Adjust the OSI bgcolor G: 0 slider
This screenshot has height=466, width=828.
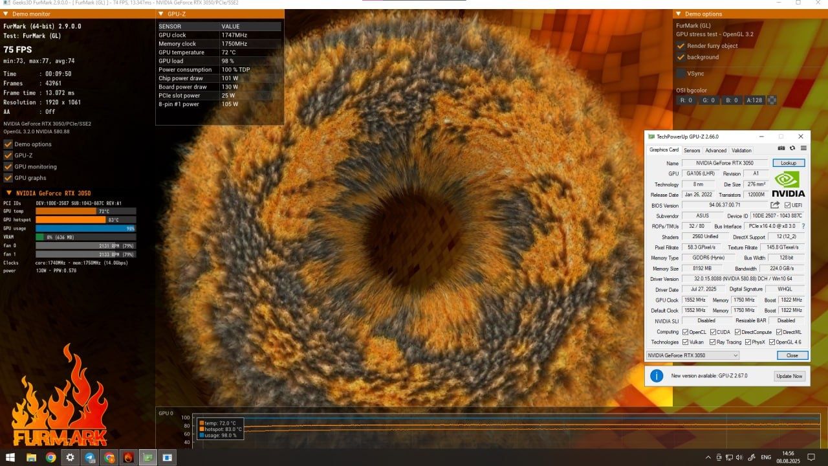click(x=709, y=100)
